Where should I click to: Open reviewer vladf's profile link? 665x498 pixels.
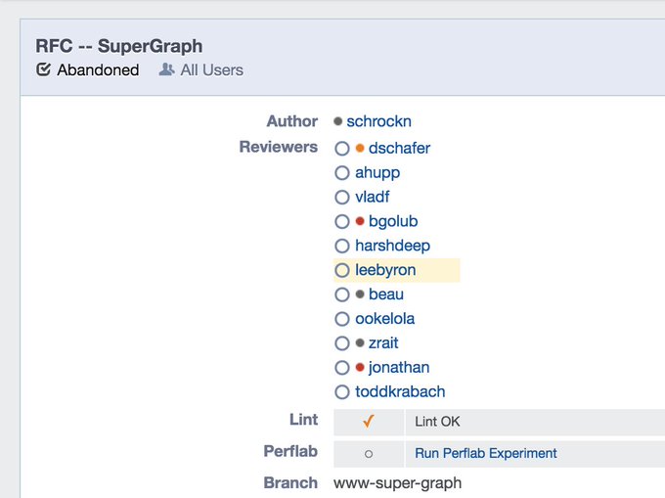pos(372,197)
